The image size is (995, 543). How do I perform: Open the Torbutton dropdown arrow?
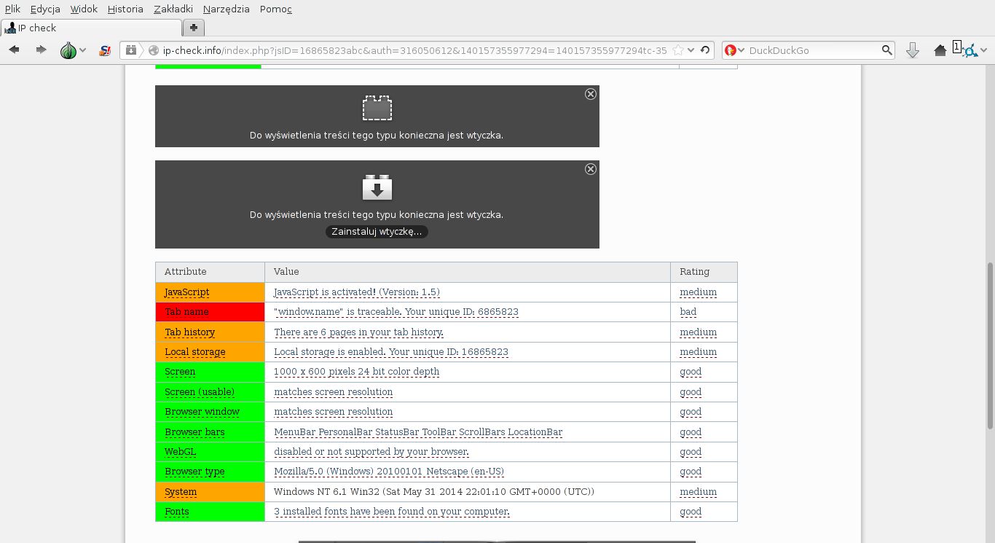click(x=83, y=50)
